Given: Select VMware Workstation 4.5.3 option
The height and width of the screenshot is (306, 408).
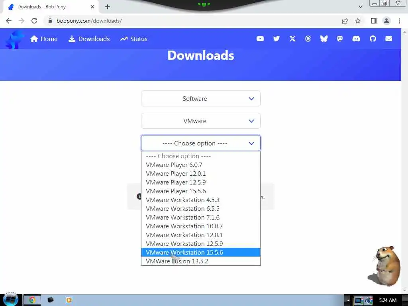Looking at the screenshot, I should pyautogui.click(x=201, y=200).
